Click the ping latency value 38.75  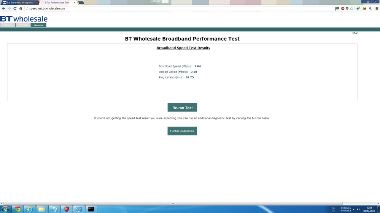[x=189, y=77]
